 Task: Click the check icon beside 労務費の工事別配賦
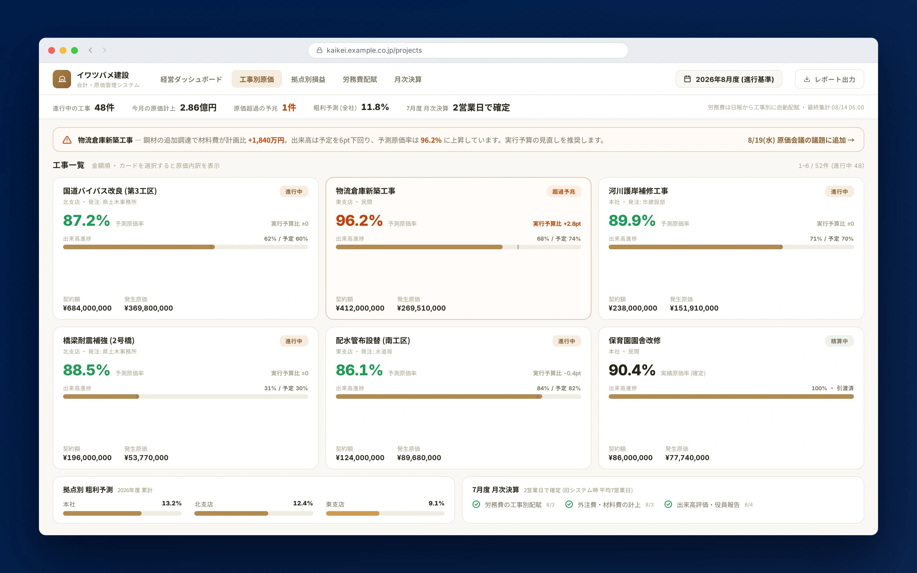pos(476,505)
